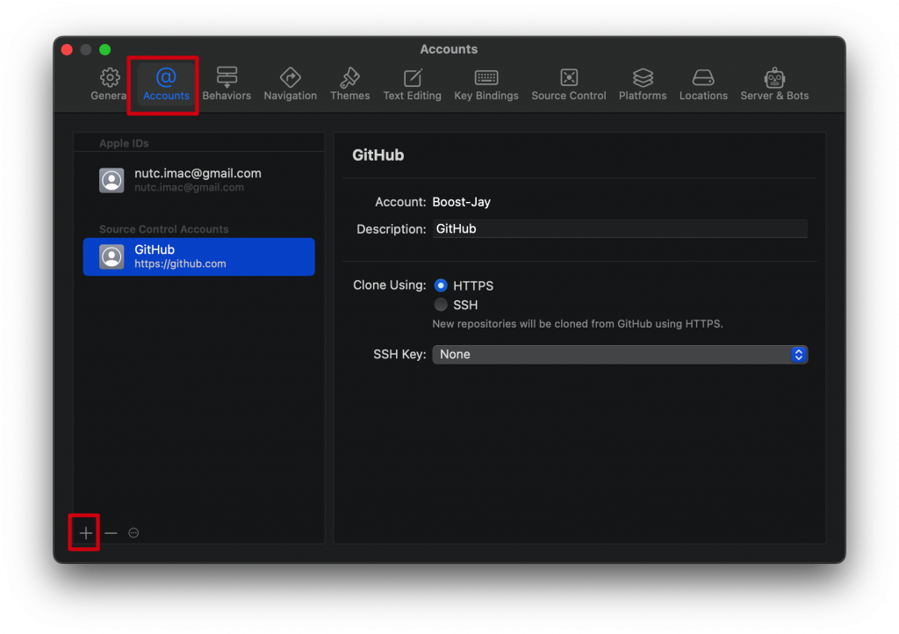The width and height of the screenshot is (899, 634).
Task: Show the Locations preferences tab
Action: tap(703, 84)
